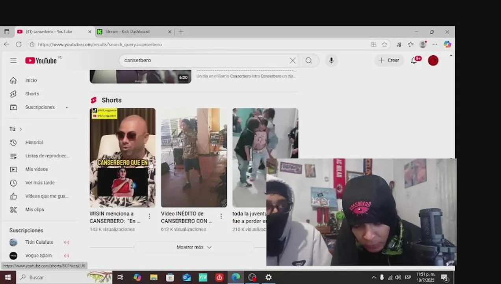The height and width of the screenshot is (284, 501).
Task: Go to the YouTube logo home
Action: [x=41, y=60]
